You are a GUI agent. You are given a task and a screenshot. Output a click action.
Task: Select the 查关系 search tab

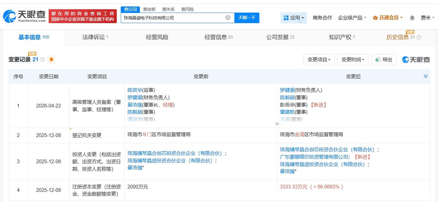[x=168, y=9]
